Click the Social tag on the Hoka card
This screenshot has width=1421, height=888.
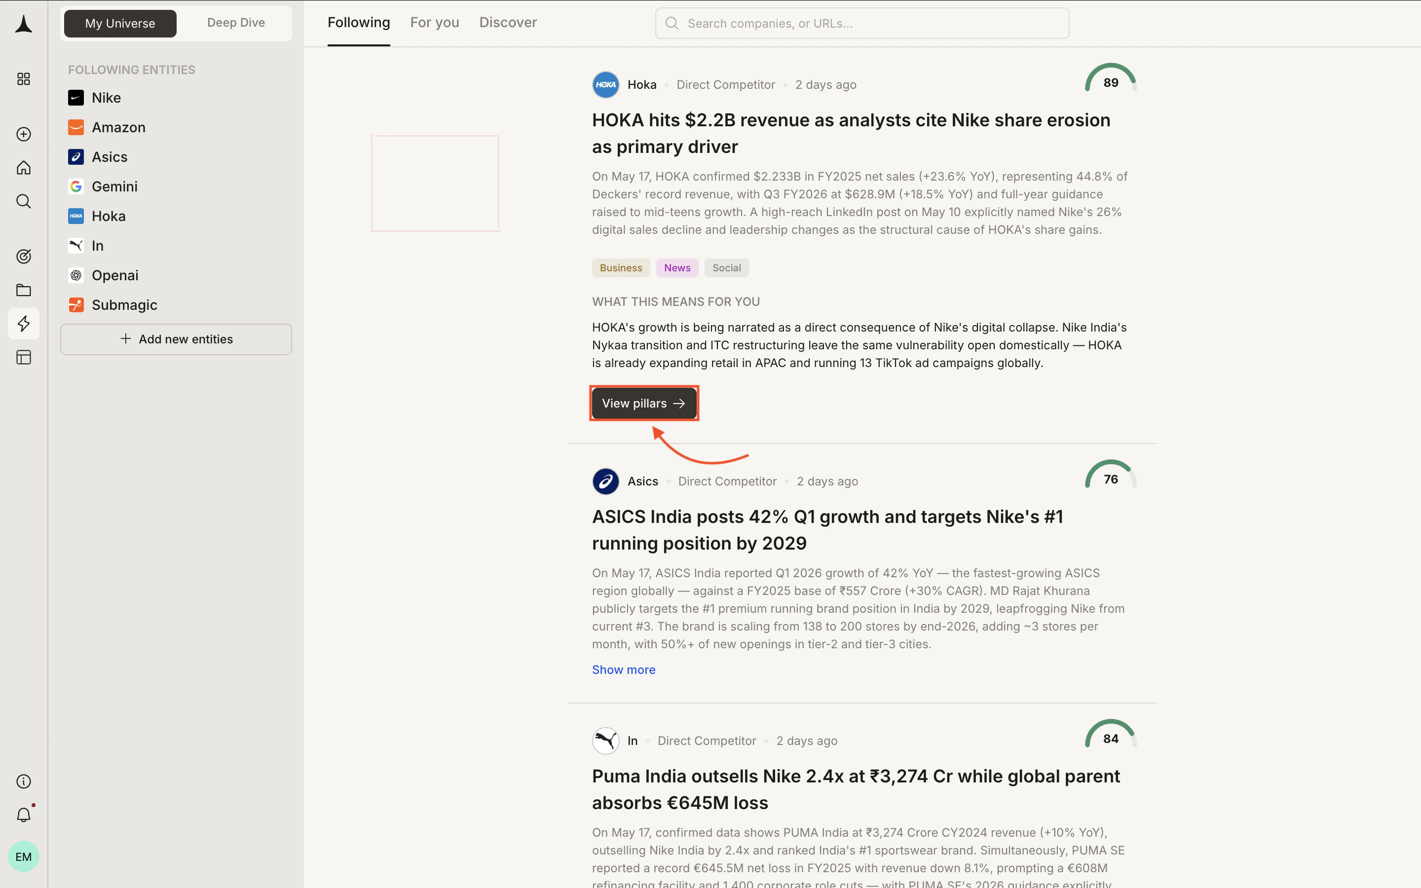[x=726, y=268]
